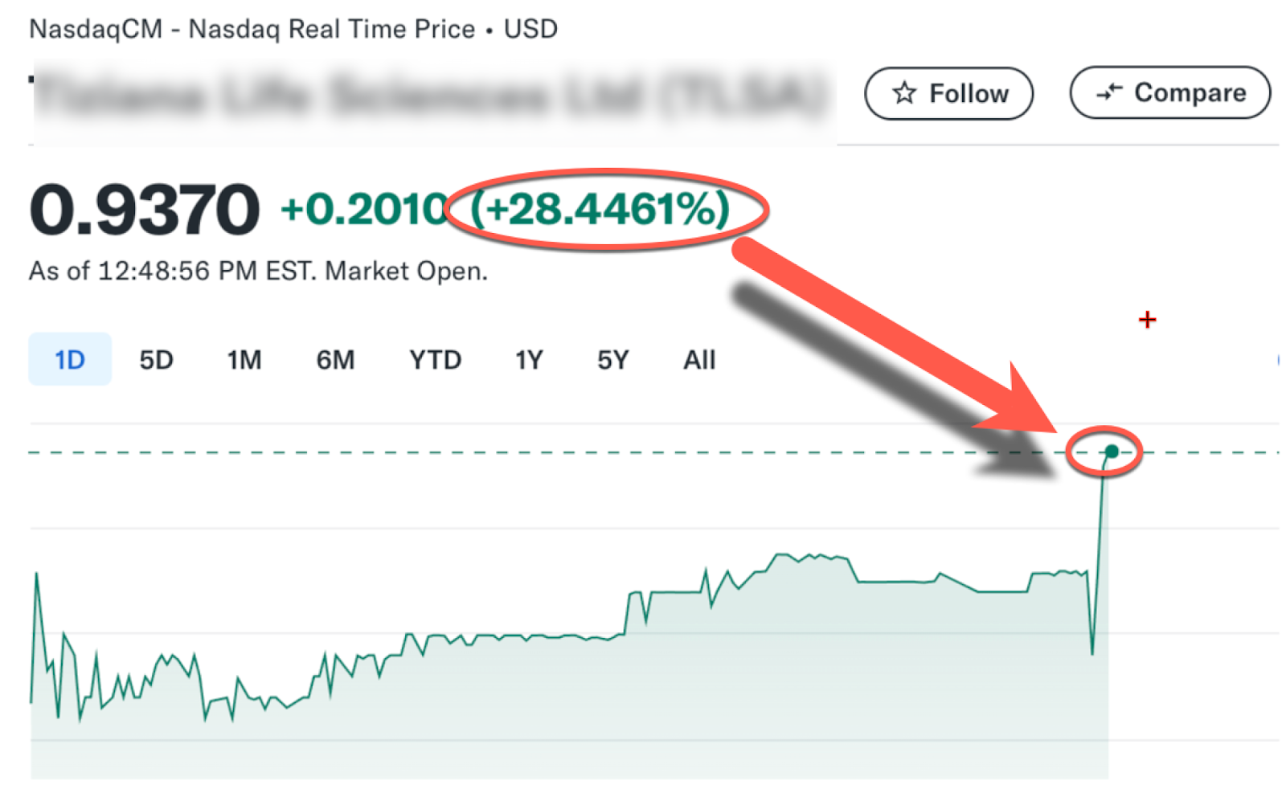Viewport: 1286px width, 793px height.
Task: Show the 6M chart range
Action: 335,359
